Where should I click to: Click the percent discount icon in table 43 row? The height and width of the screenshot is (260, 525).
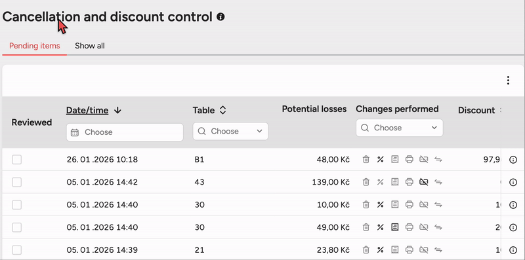380,182
